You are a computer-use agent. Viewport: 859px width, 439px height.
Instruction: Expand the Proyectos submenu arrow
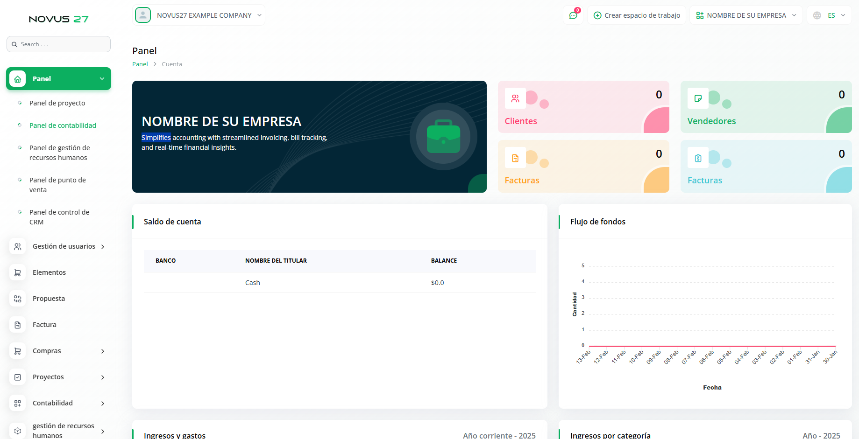(103, 377)
